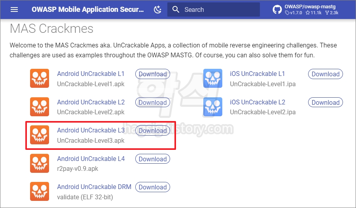Click the Android UnCrackable DRM skull icon
Viewport: 356px width, 208px height.
(x=40, y=191)
